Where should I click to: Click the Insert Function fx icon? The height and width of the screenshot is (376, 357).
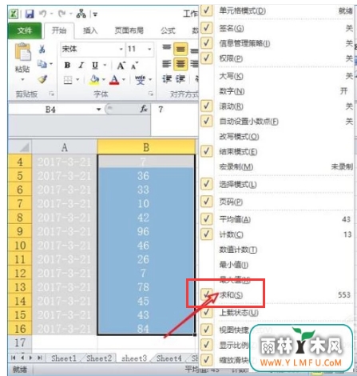(144, 109)
